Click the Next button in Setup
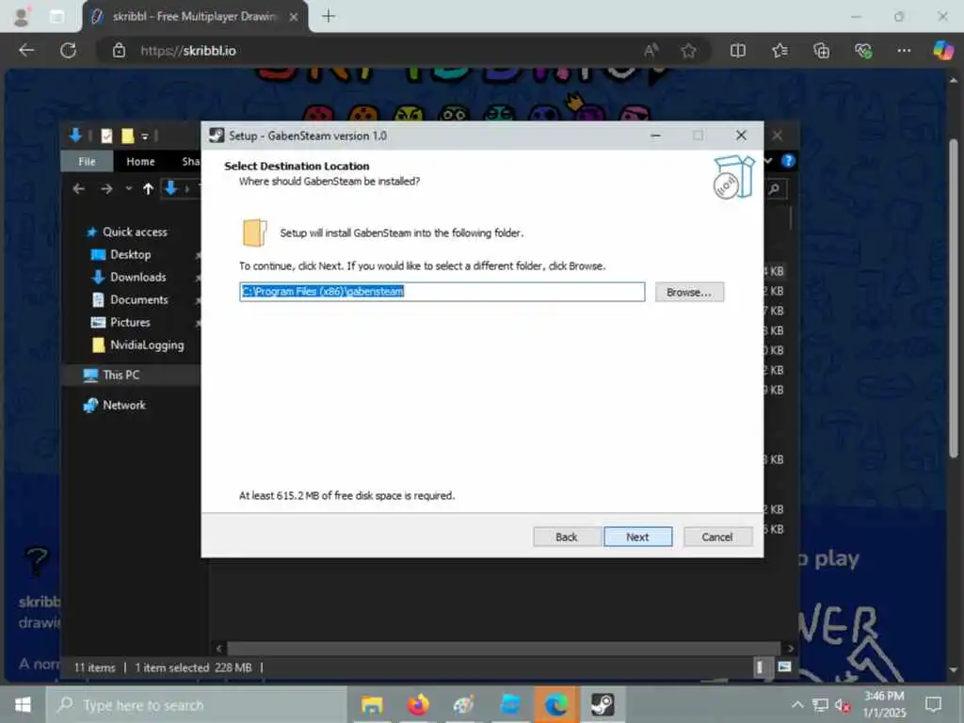This screenshot has height=723, width=964. 637,537
